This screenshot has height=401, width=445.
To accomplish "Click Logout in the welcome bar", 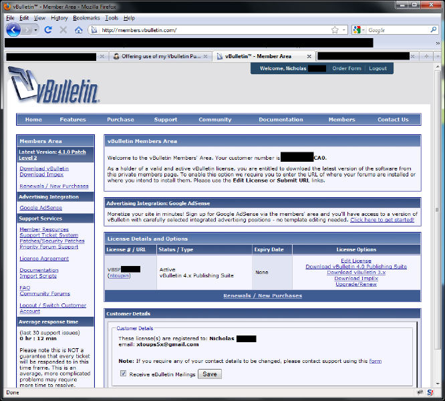I will (x=378, y=68).
